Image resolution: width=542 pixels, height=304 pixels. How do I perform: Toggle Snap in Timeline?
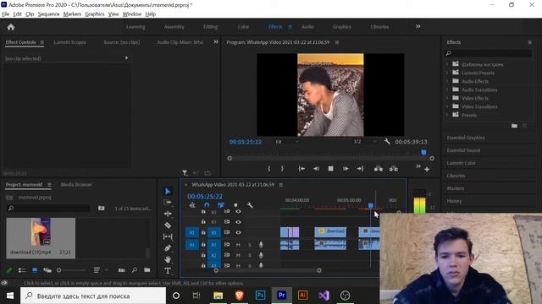point(207,205)
